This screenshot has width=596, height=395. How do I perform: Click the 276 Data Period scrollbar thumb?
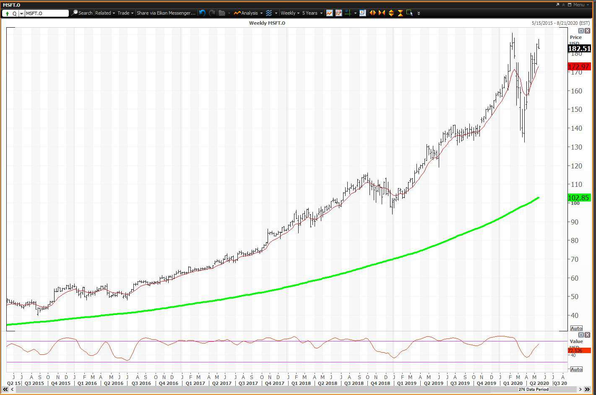(x=534, y=390)
